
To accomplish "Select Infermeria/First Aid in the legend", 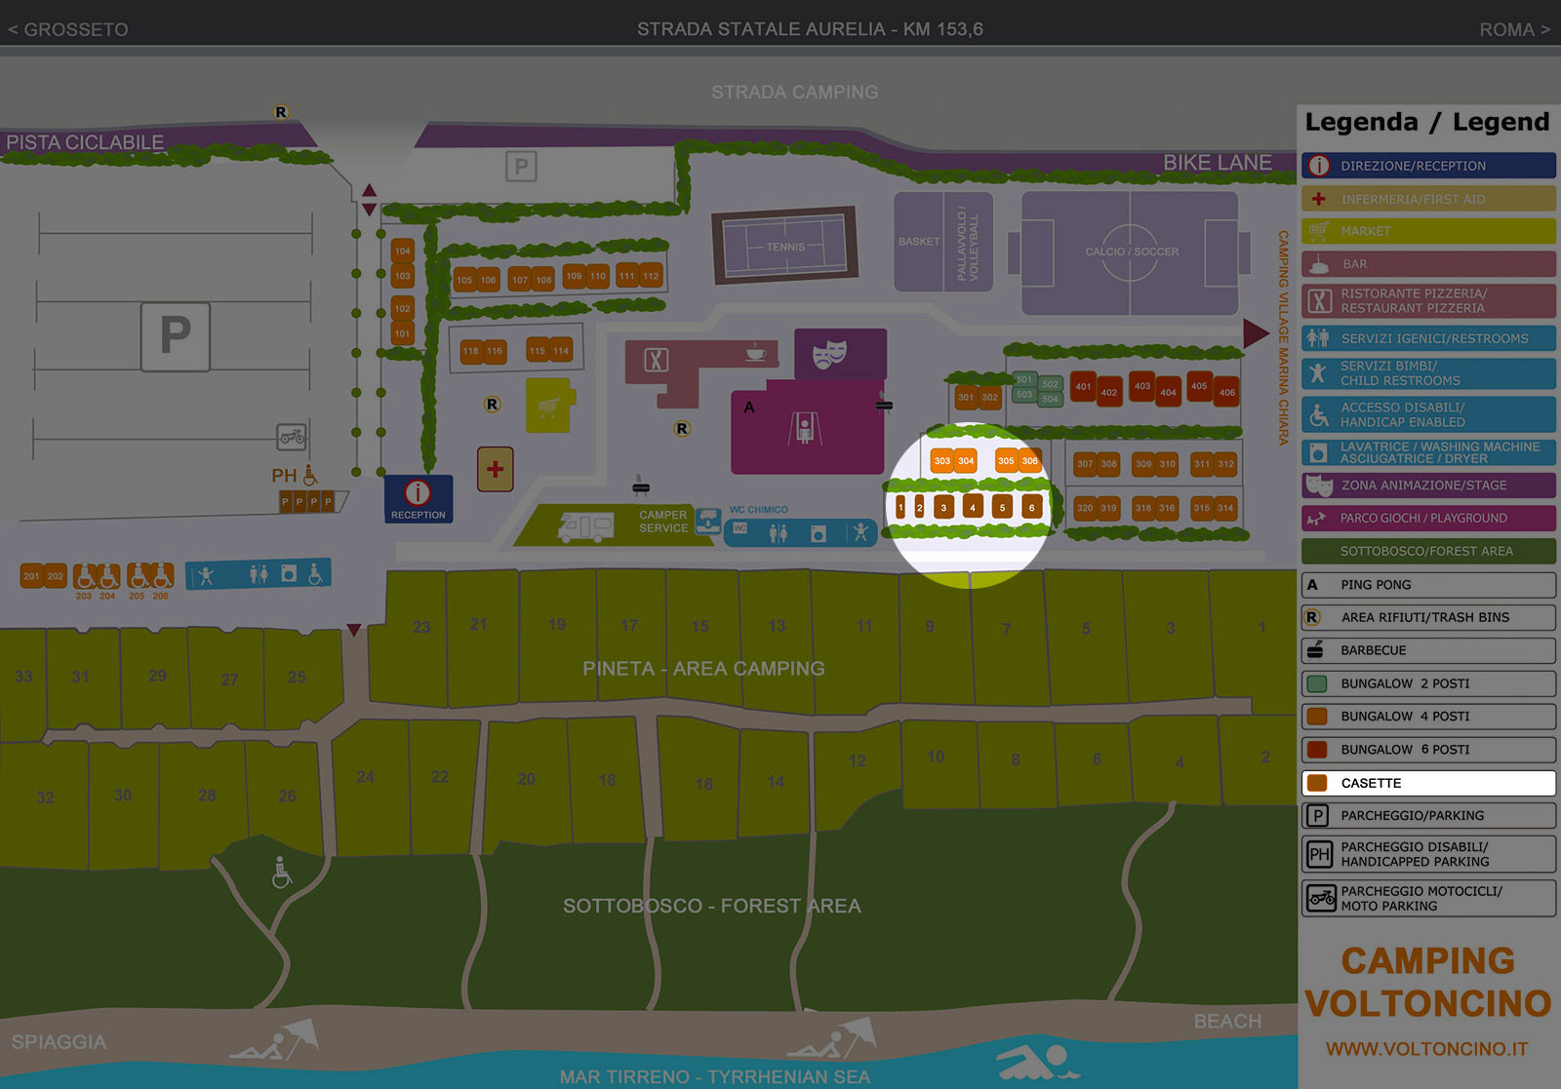I will click(x=1428, y=199).
